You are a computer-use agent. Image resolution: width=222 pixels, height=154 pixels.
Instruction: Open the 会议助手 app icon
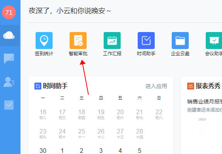pos(214,41)
